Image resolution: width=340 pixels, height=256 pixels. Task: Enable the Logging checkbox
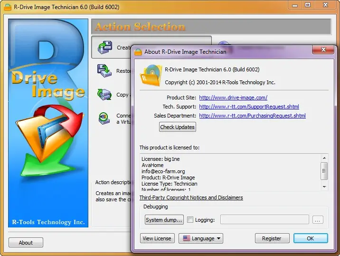click(190, 220)
